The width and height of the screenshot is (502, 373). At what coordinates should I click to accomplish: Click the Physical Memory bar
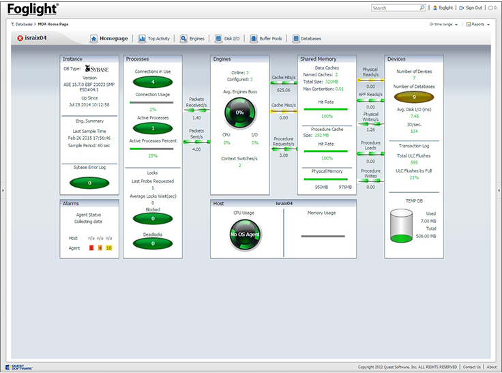click(325, 179)
